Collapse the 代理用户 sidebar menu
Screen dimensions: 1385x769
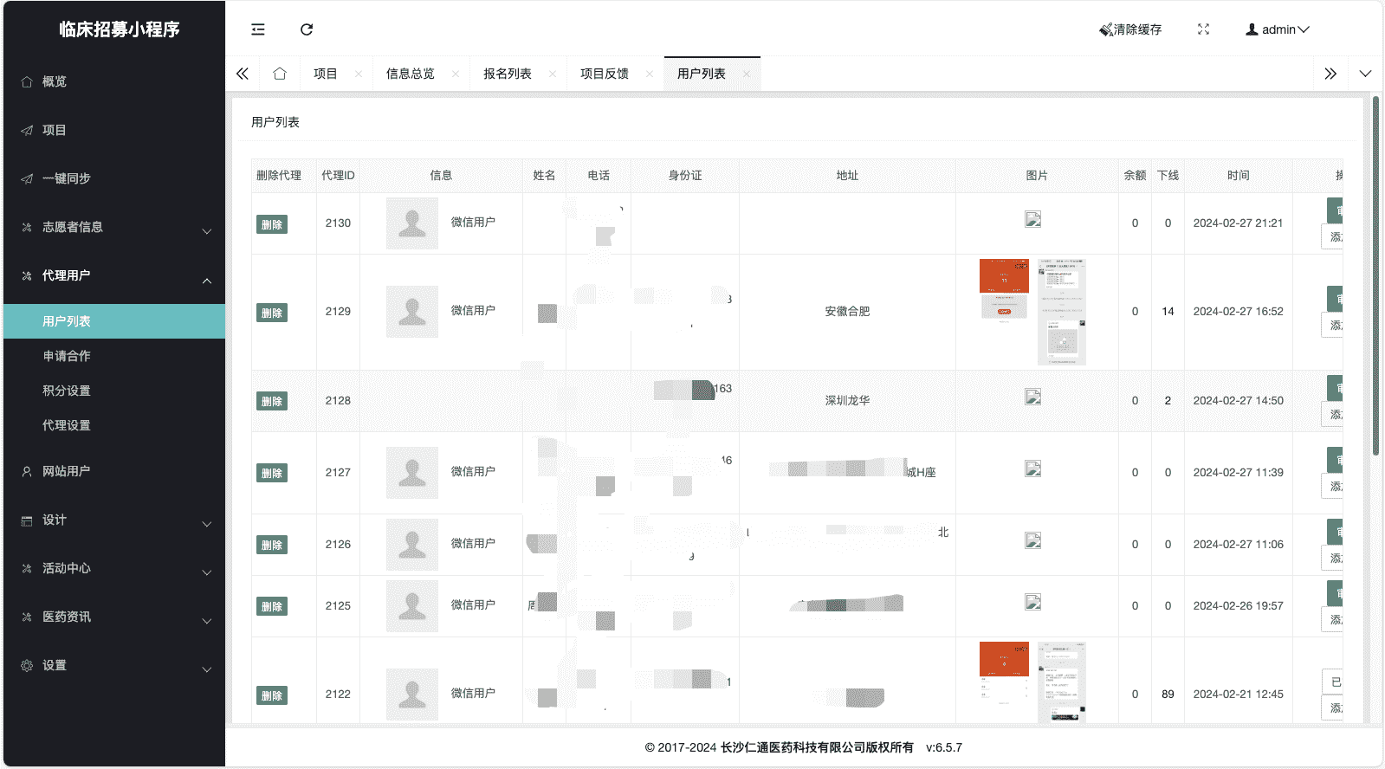[113, 275]
